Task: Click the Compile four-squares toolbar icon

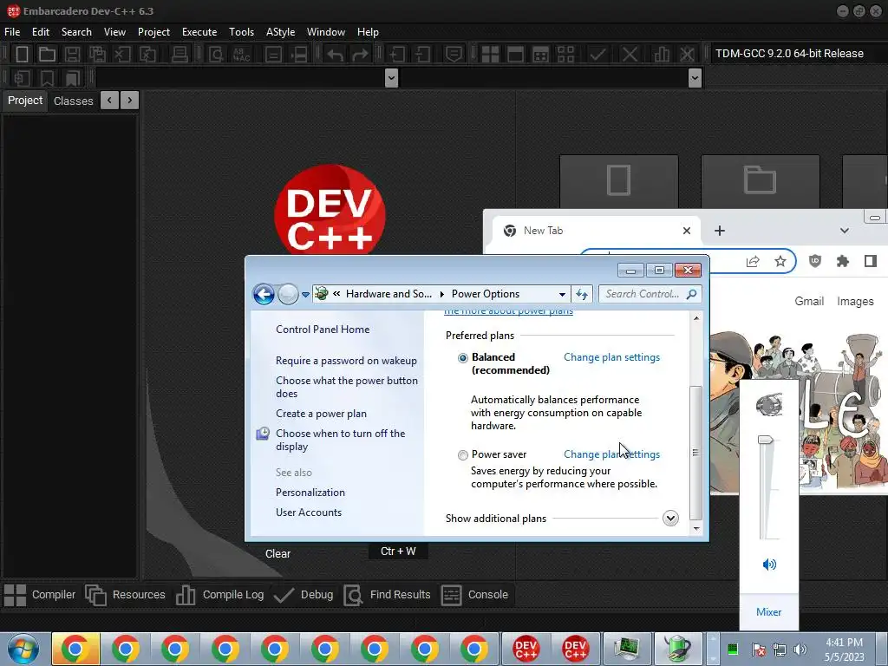Action: point(490,55)
